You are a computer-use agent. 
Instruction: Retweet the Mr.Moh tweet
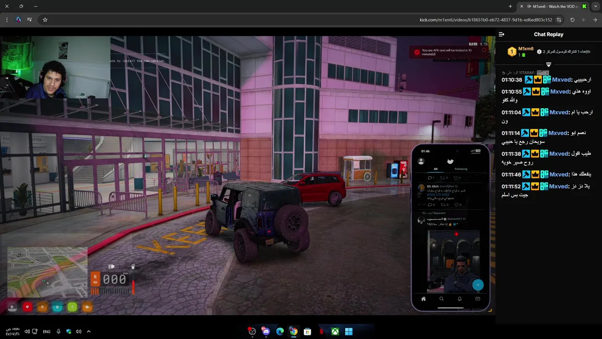pos(443,205)
